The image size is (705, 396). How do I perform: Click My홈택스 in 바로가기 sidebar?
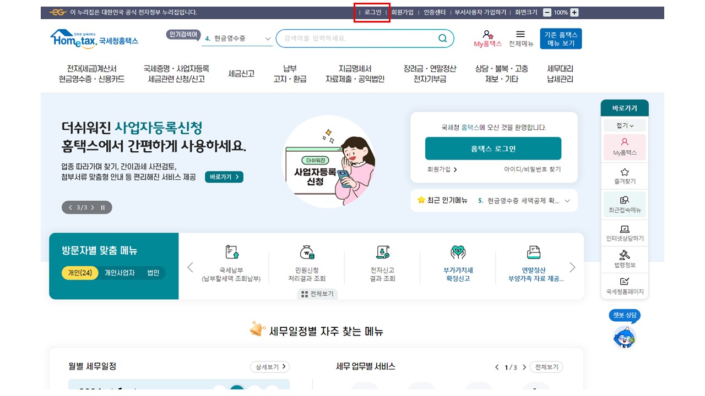pos(625,147)
